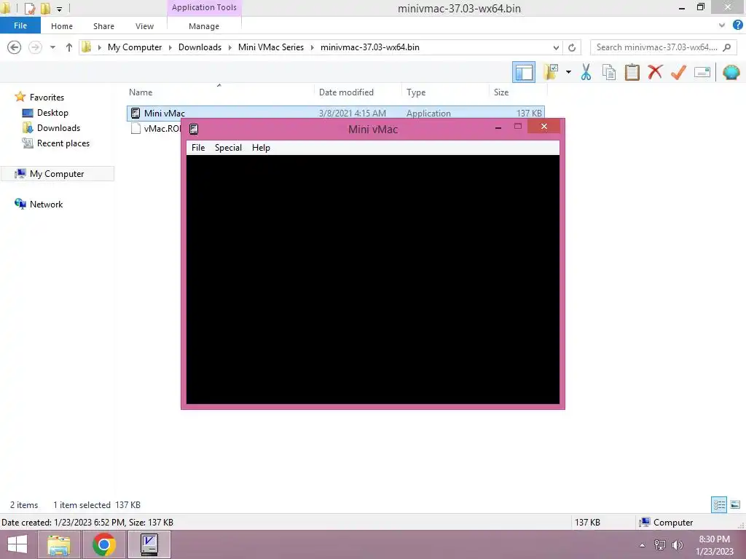Copy selection with the copy icon
This screenshot has height=559, width=746.
pyautogui.click(x=608, y=72)
